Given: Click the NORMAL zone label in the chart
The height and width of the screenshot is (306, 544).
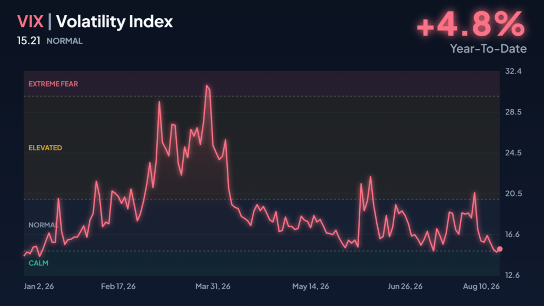Looking at the screenshot, I should pyautogui.click(x=44, y=225).
